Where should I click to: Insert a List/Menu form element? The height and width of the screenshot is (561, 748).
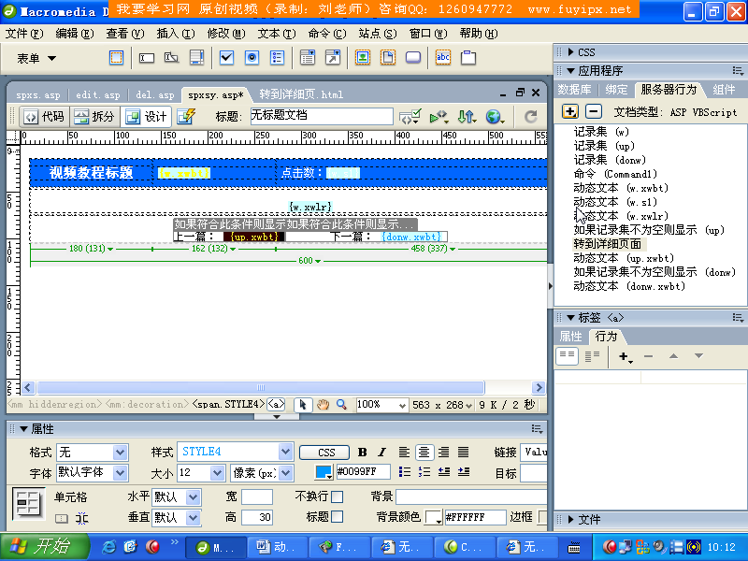click(x=308, y=58)
